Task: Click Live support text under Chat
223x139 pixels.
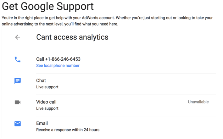Action: click(47, 87)
